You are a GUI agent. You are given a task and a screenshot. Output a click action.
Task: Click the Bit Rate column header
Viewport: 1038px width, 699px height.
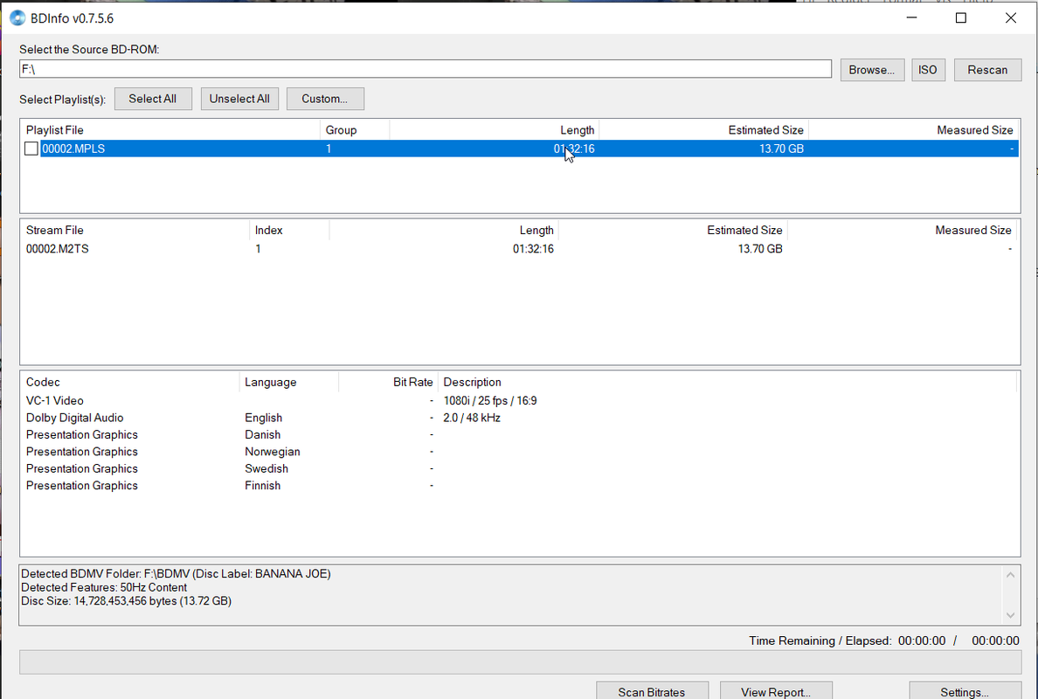[x=388, y=382]
